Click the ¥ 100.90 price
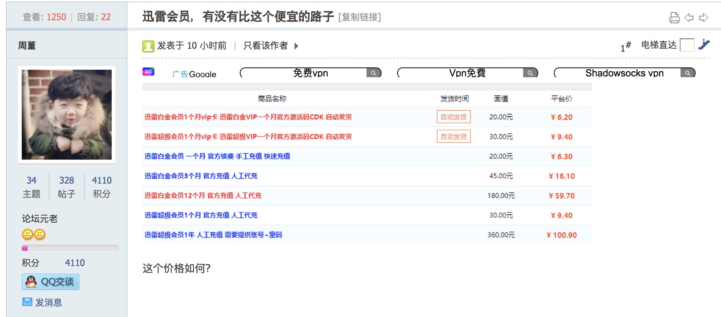The height and width of the screenshot is (317, 721). [x=562, y=235]
